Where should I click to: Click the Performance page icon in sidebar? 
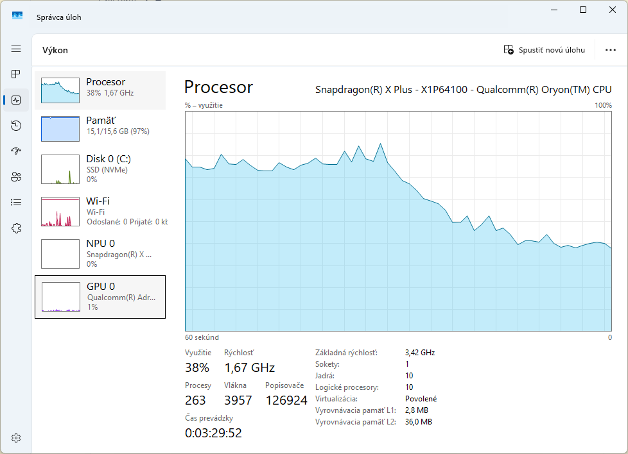click(x=16, y=100)
